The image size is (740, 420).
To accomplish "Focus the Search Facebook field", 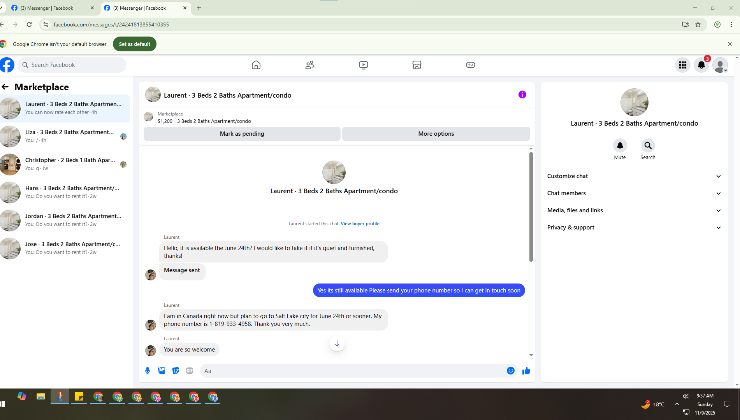I will click(72, 65).
